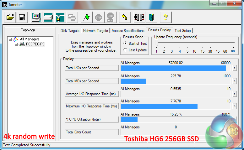Start new network worker icon
The width and height of the screenshot is (244, 150).
[60, 17]
